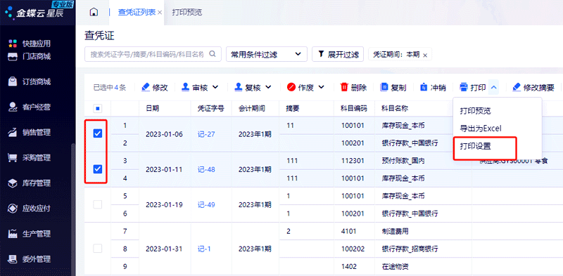563x276 pixels.
Task: Click the sidebar vertical scrollbar
Action: [x=73, y=210]
